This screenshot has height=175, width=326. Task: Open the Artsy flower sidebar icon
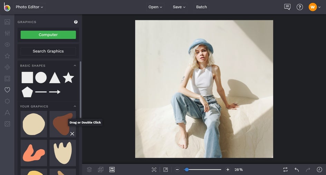coord(7,67)
